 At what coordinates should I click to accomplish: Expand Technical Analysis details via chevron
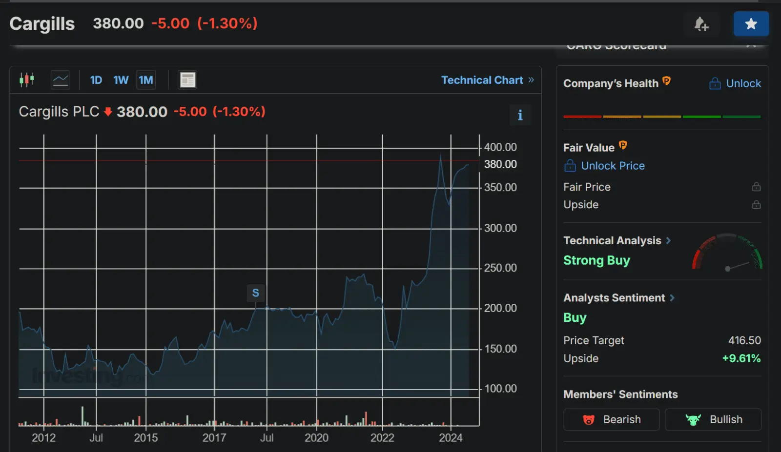pyautogui.click(x=669, y=240)
